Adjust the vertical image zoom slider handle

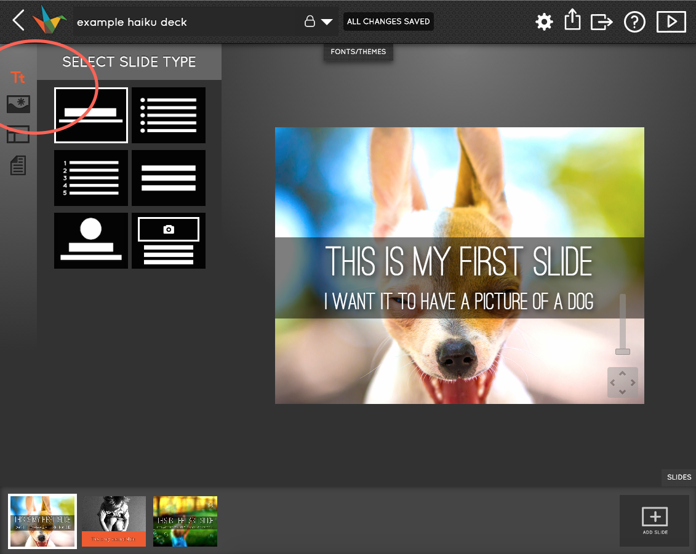coord(623,352)
